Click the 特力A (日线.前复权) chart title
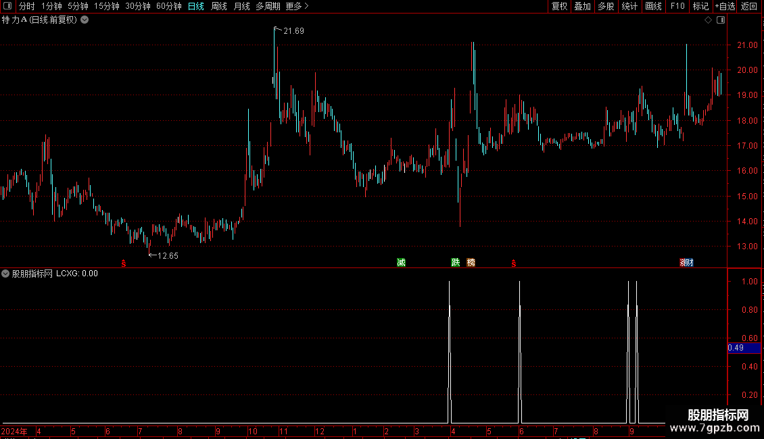The height and width of the screenshot is (439, 764). 39,20
